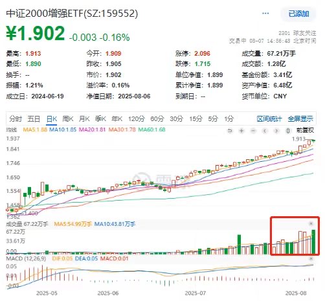This screenshot has height=301, width=325.
Task: Click the MA10:1.85 moving average label
Action: click(63, 129)
